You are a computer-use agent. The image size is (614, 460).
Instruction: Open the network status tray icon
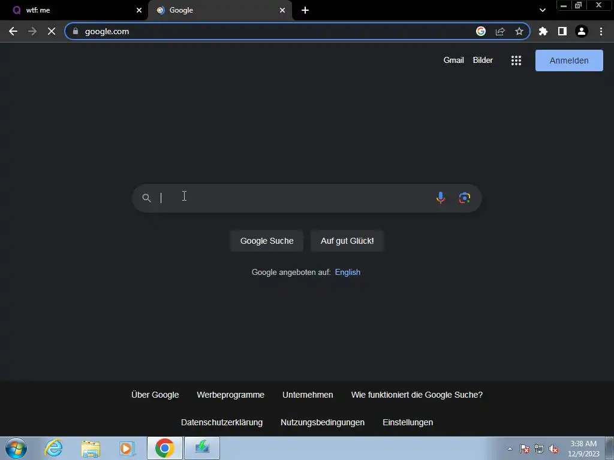click(539, 449)
